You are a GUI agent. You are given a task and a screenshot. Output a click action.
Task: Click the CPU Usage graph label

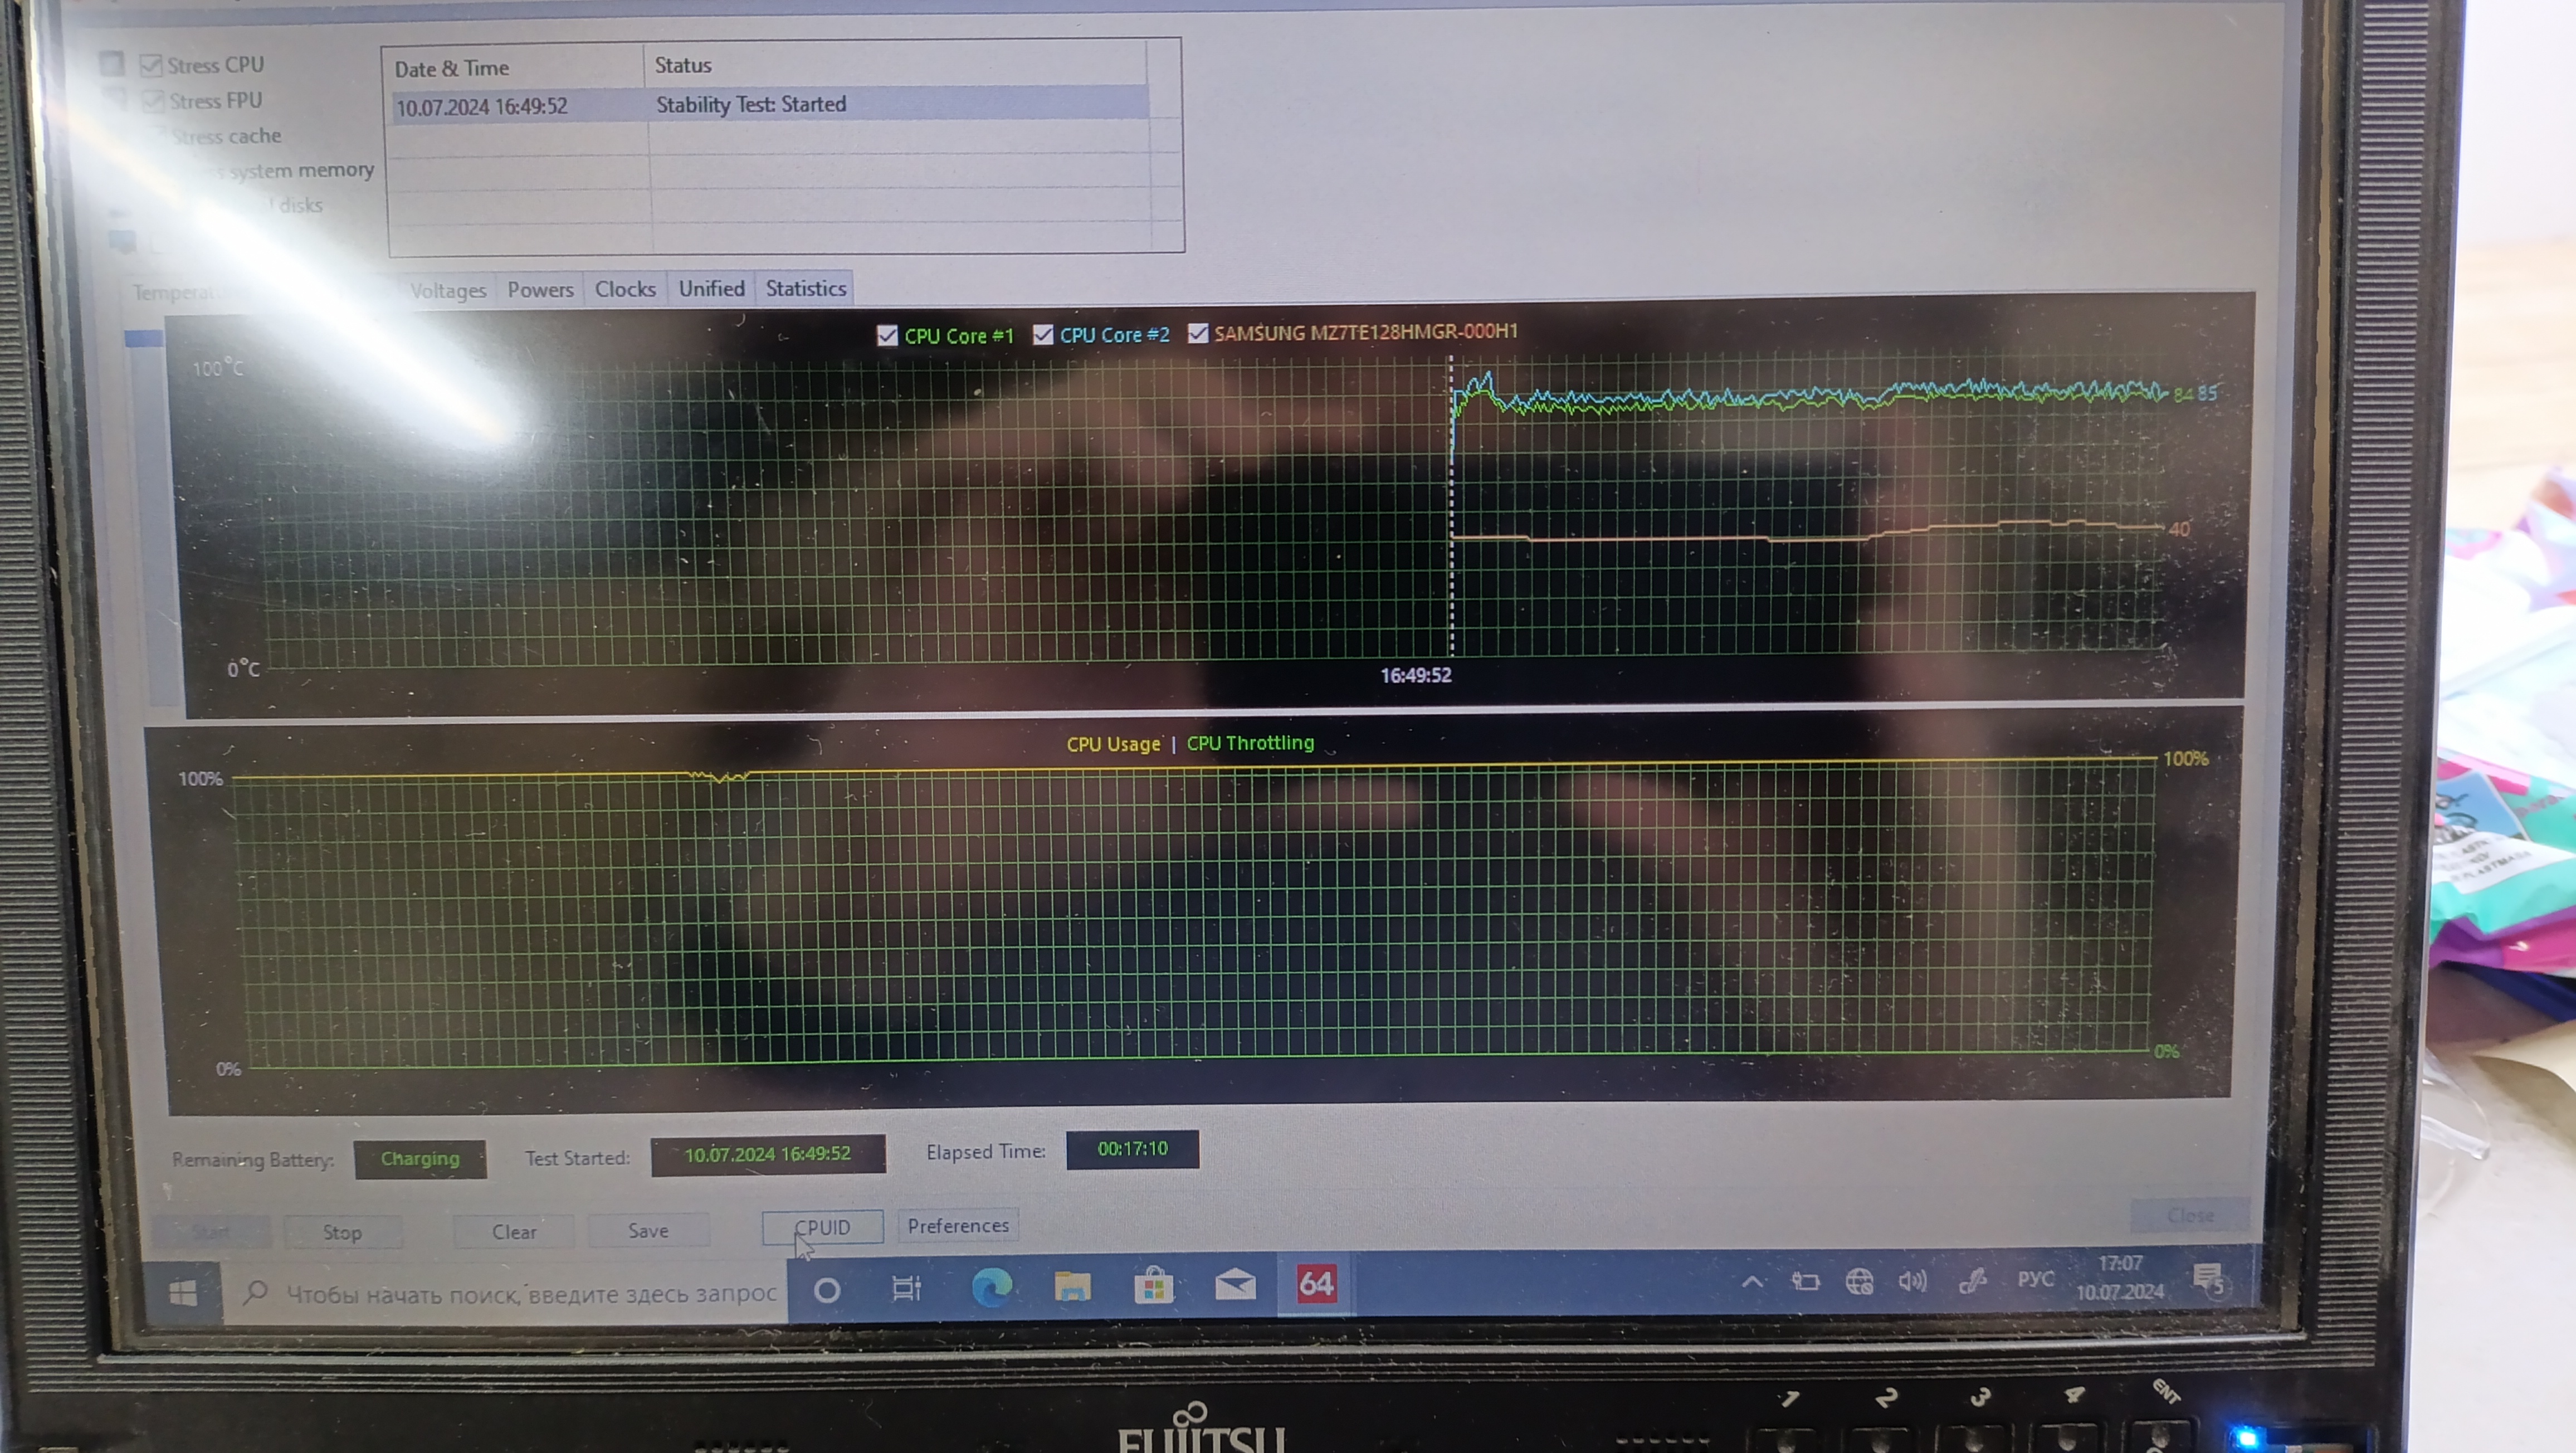click(1113, 744)
